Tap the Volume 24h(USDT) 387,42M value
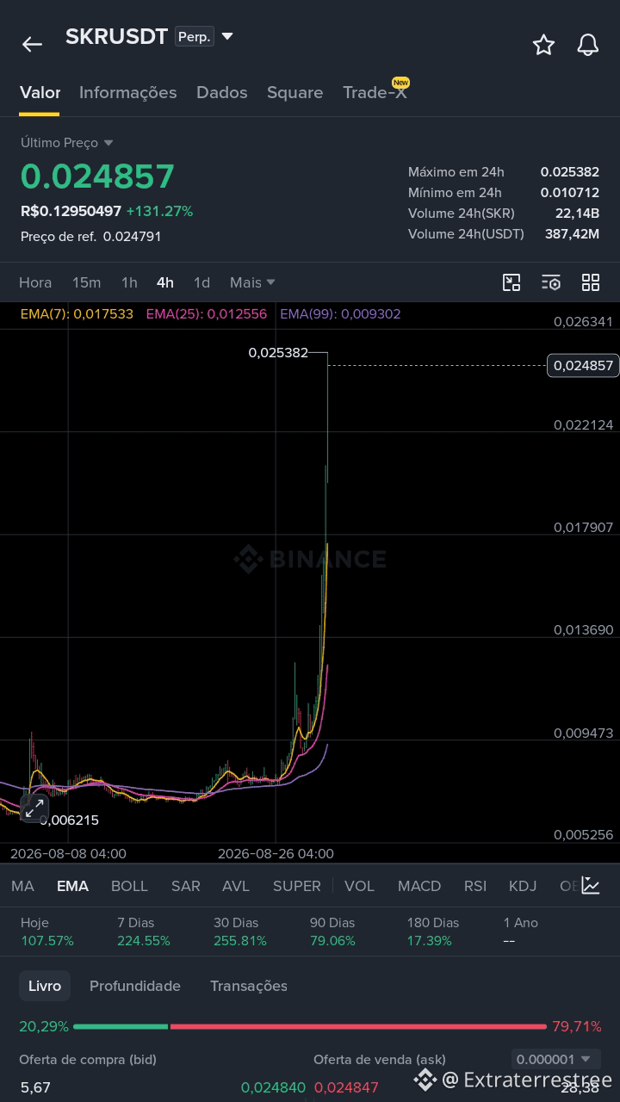The height and width of the screenshot is (1102, 620). [572, 234]
